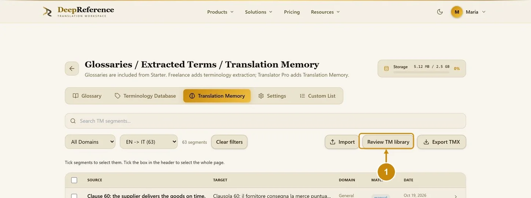Select the Translation Memory tab
The height and width of the screenshot is (198, 531).
(x=217, y=96)
